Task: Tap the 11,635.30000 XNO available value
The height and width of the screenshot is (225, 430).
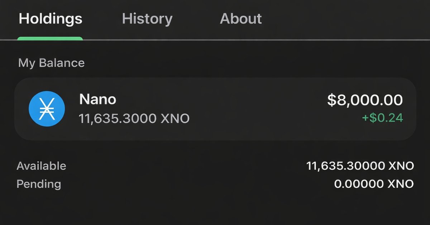Action: 359,166
